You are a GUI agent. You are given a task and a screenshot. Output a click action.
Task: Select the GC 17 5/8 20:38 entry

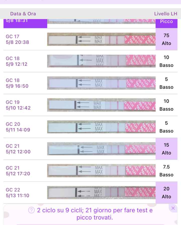[17, 40]
